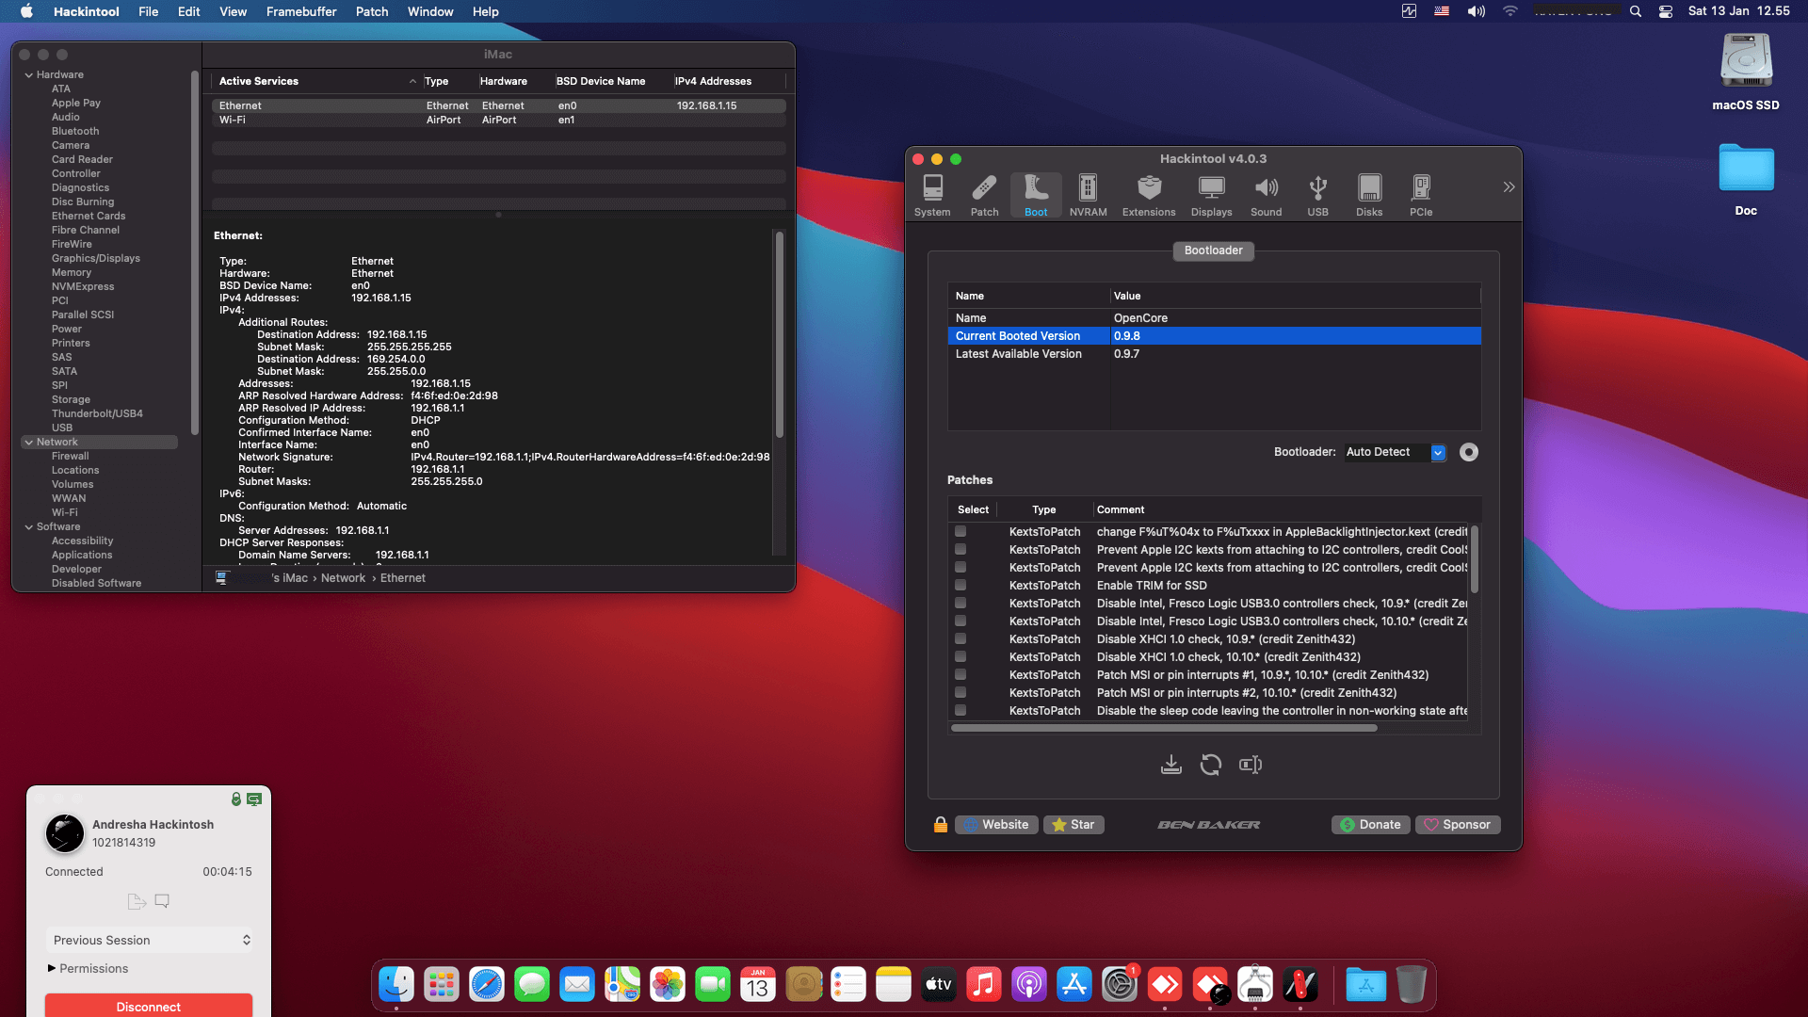Collapse the Hardware section in System Information sidebar
This screenshot has width=1808, height=1017.
pos(29,75)
